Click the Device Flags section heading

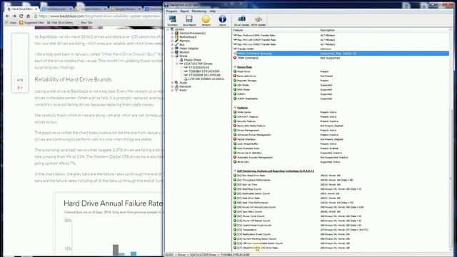coord(244,67)
